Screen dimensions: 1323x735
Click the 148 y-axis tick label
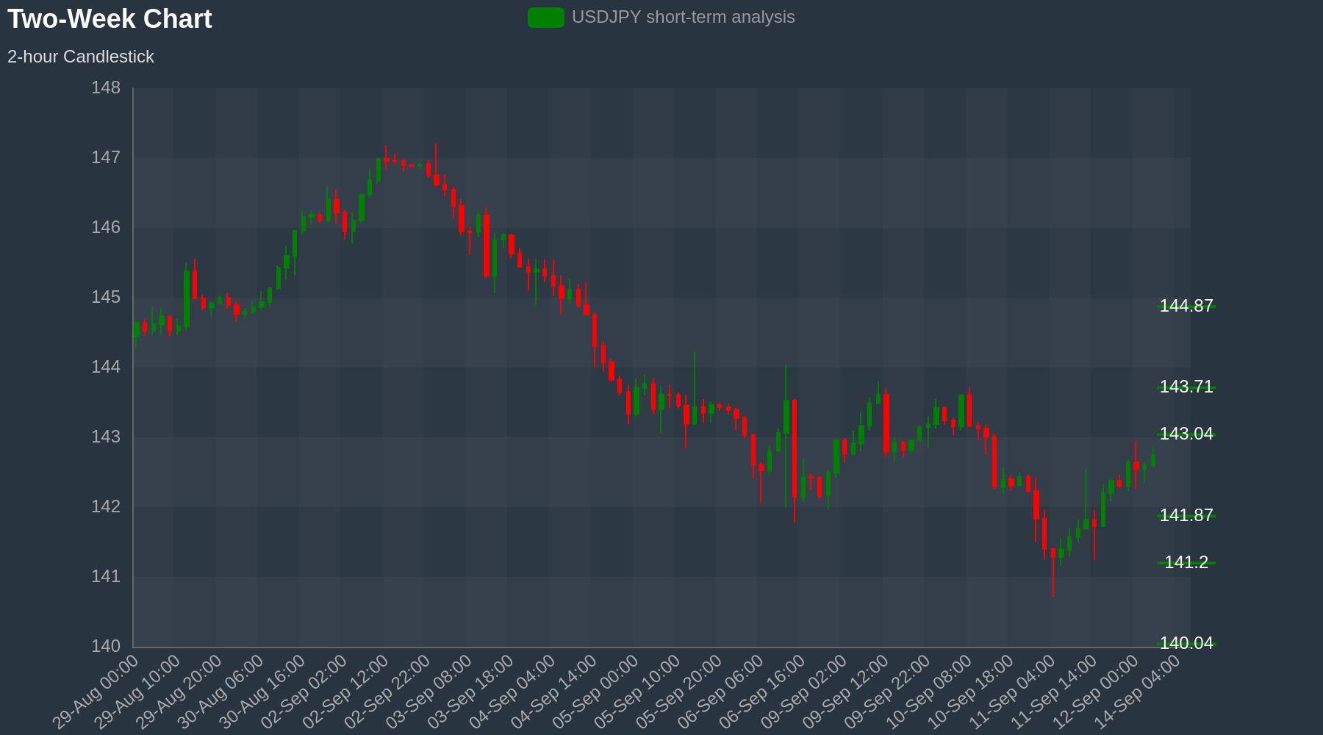click(x=106, y=88)
